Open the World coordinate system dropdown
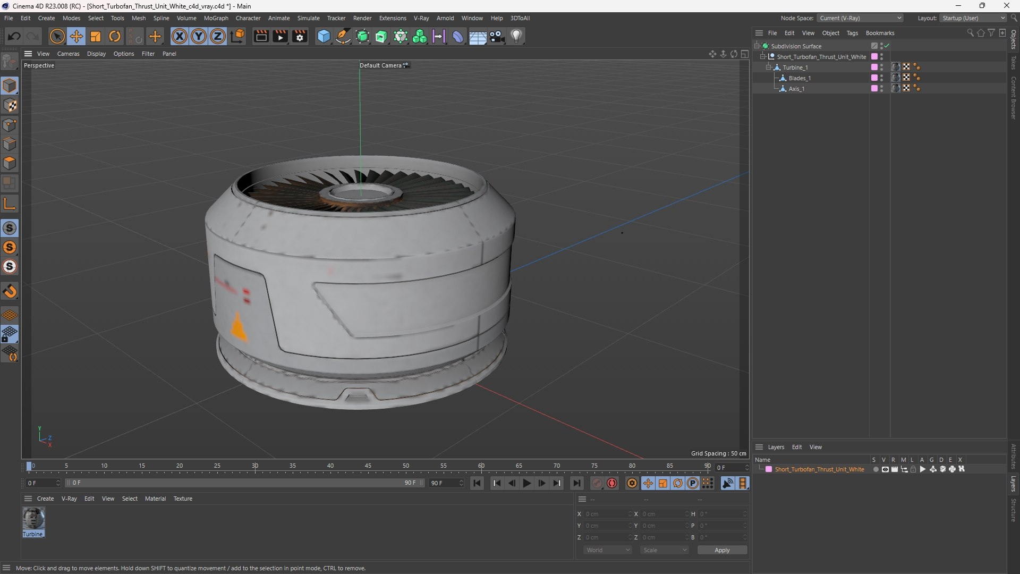This screenshot has height=574, width=1020. pos(608,550)
